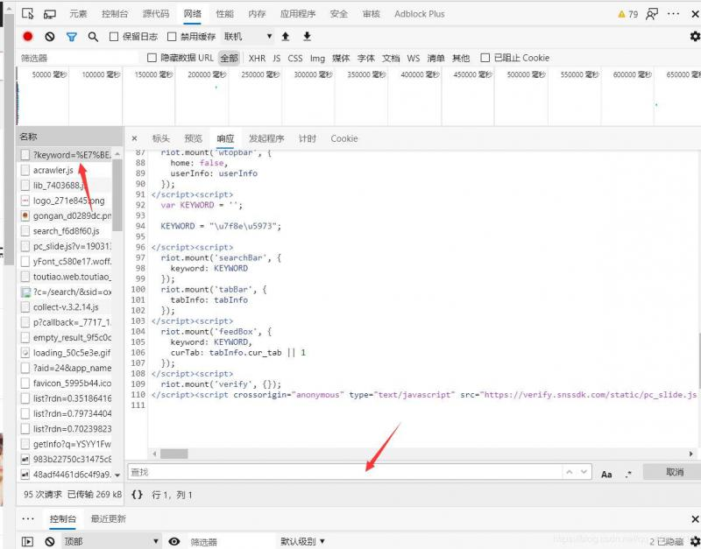Switch to the Sources tab

(156, 14)
